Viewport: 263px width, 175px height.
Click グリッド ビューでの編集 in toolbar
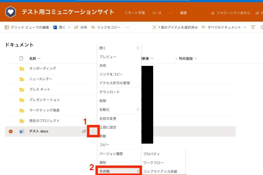[27, 27]
